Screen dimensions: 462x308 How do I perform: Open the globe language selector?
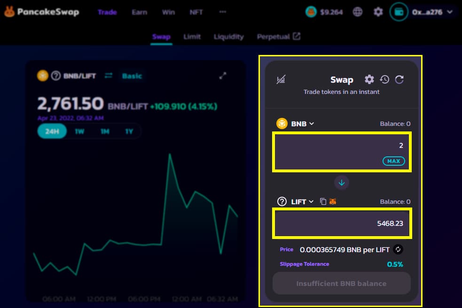[x=357, y=12]
